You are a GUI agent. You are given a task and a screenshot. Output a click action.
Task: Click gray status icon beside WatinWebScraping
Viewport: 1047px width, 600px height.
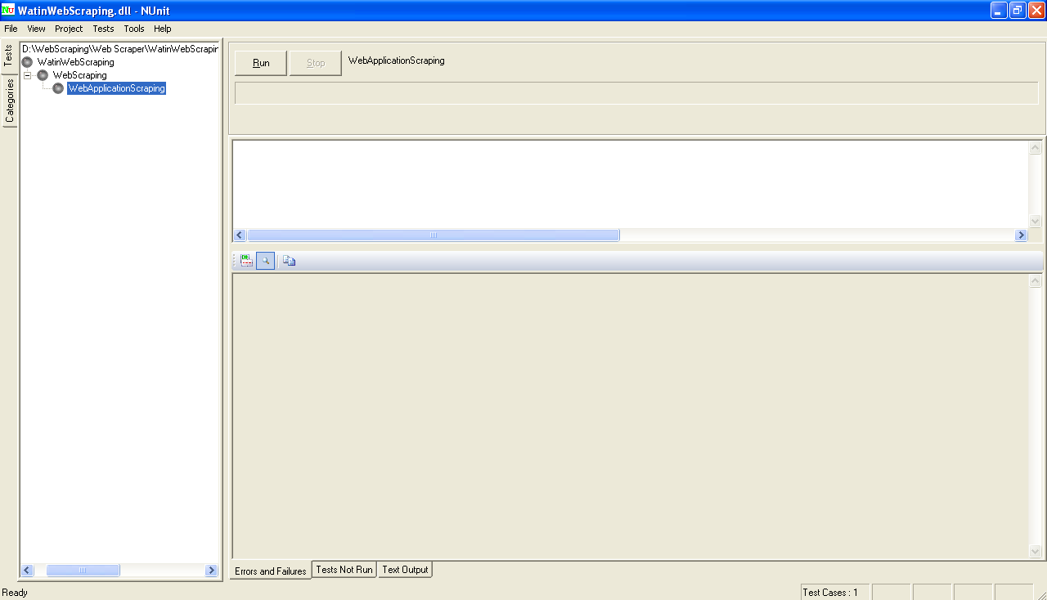27,62
